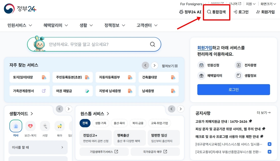
Task: Show previous 생활가이드 categories
Action: click(59, 109)
